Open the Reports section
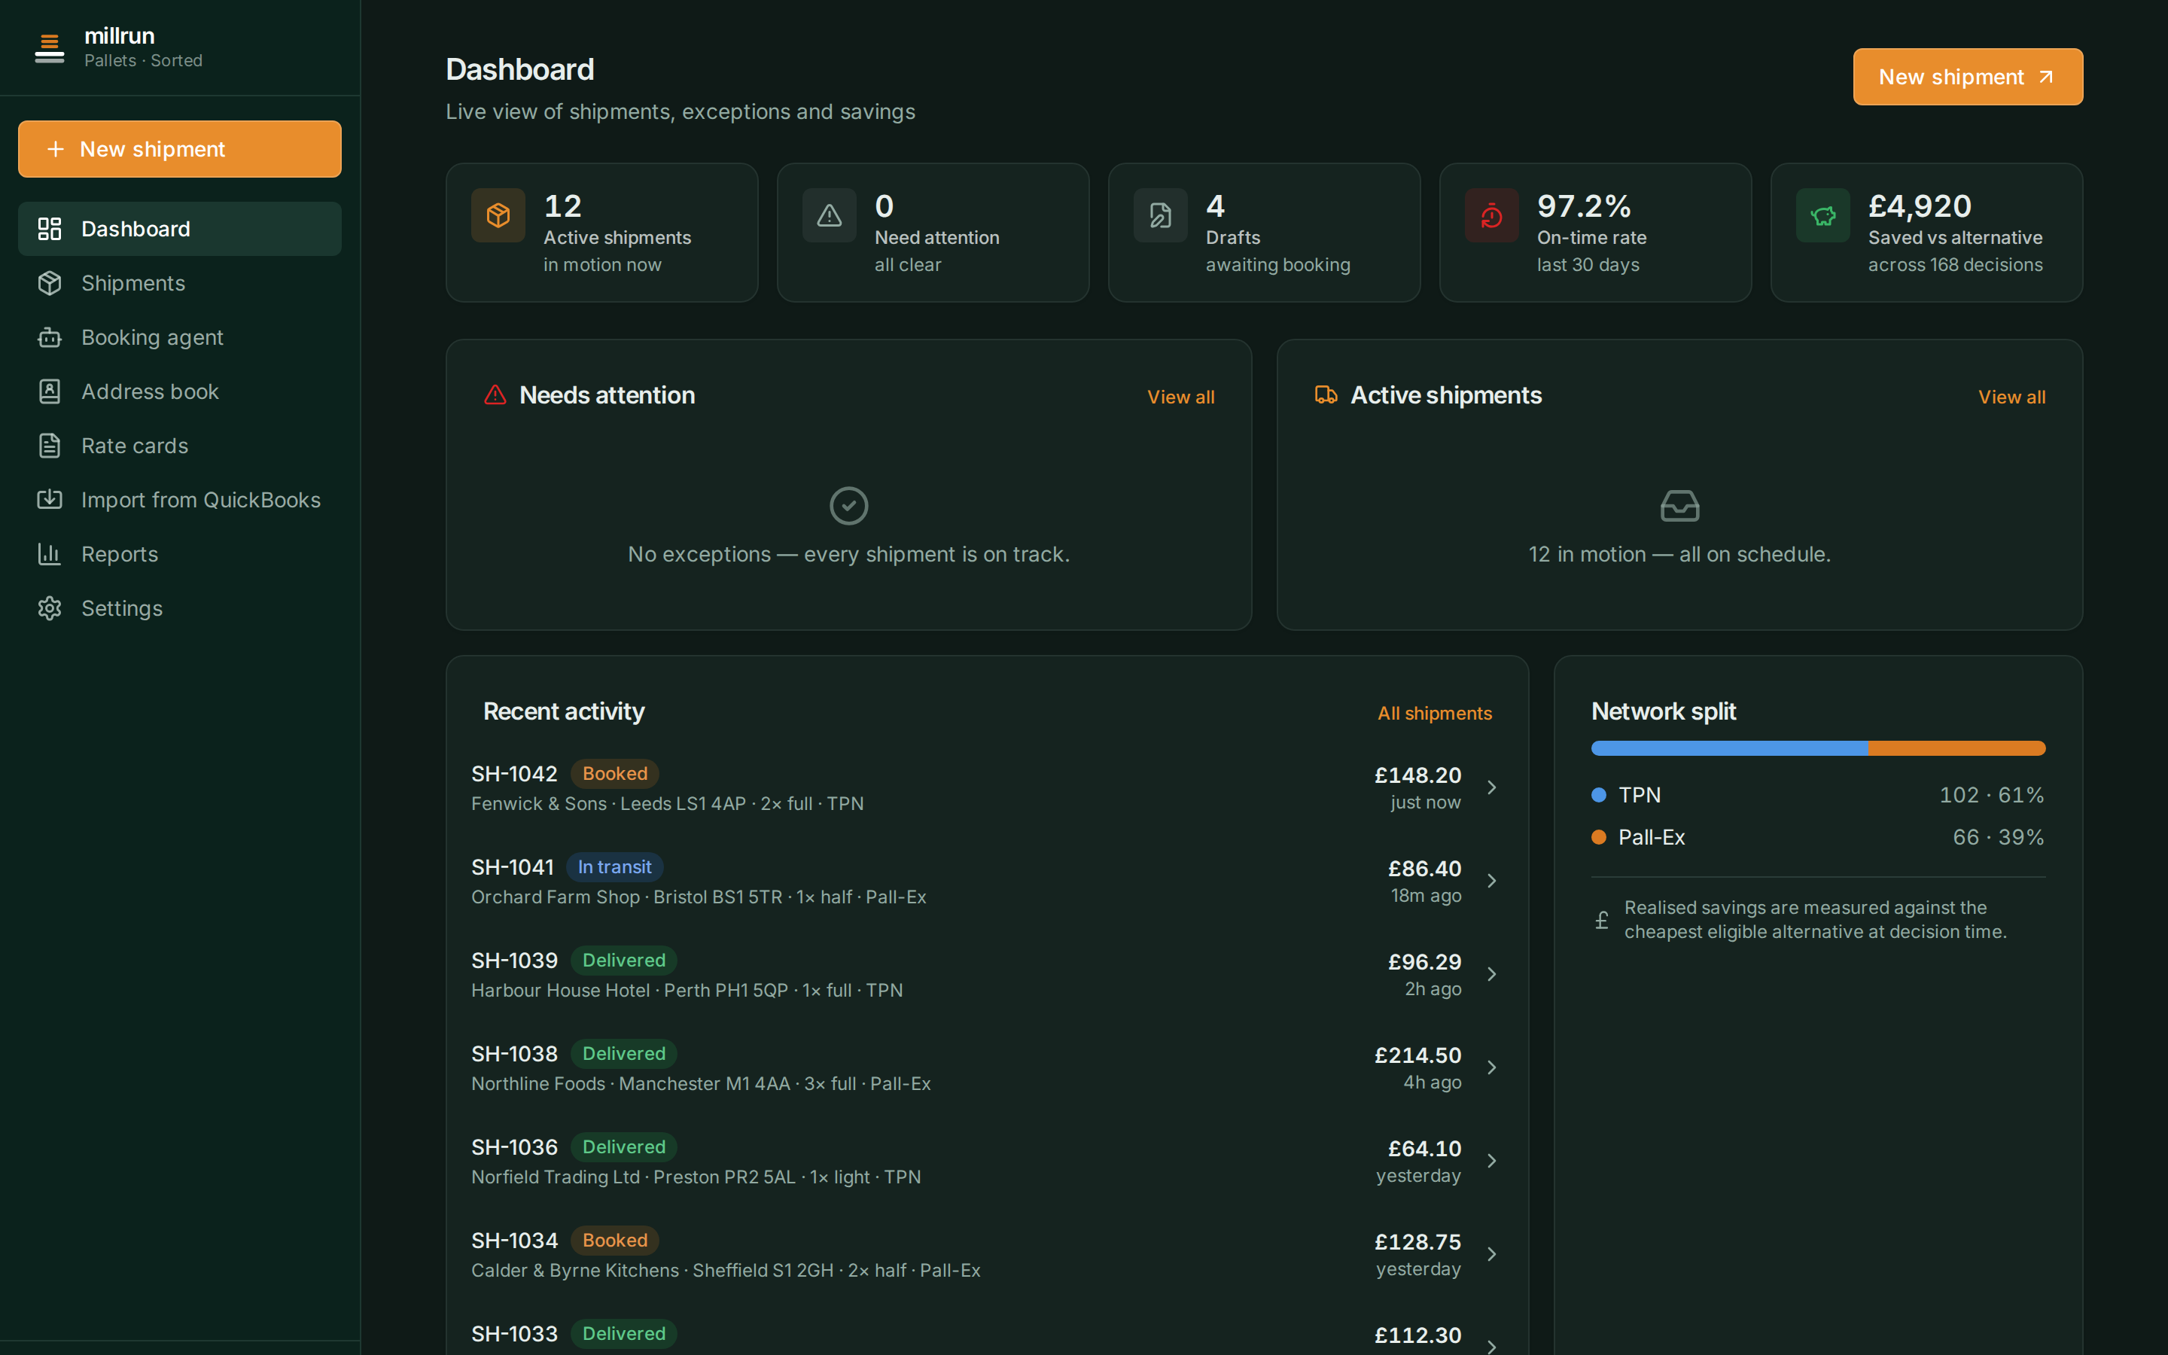This screenshot has height=1355, width=2168. coord(179,554)
